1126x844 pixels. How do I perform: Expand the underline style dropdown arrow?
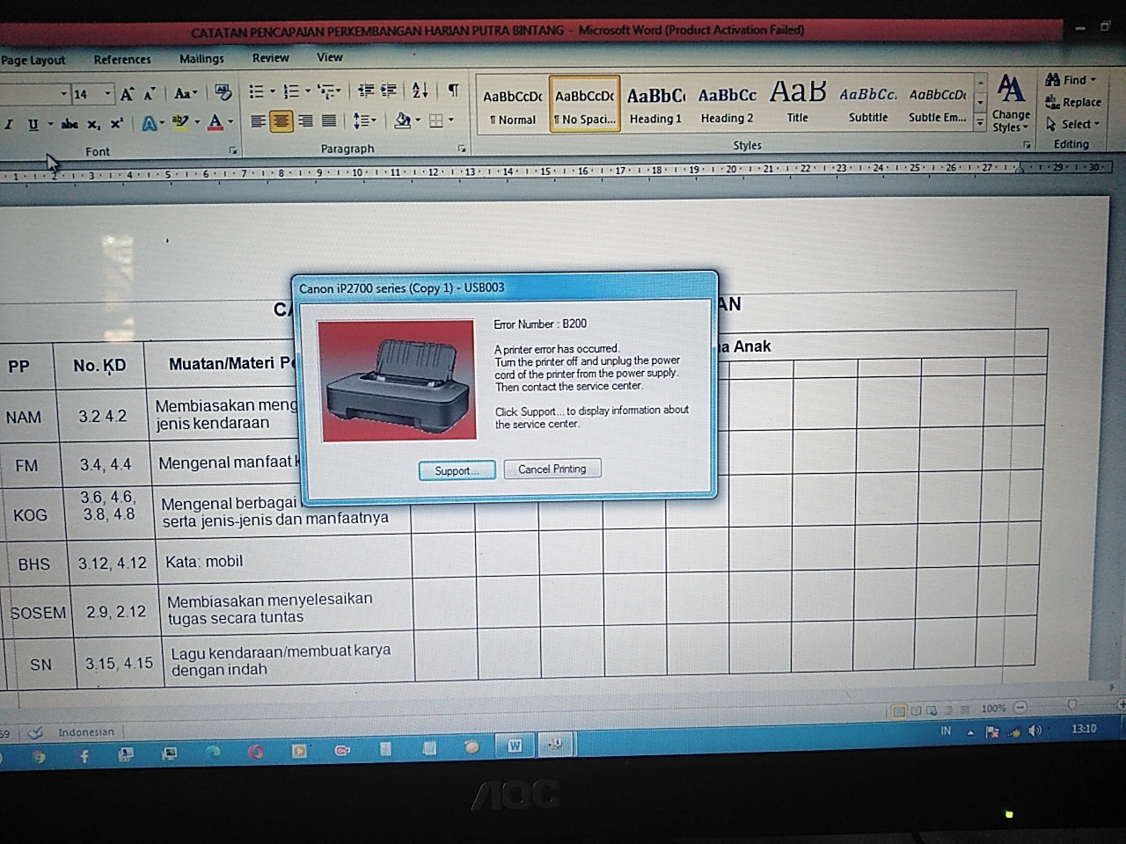[x=50, y=125]
